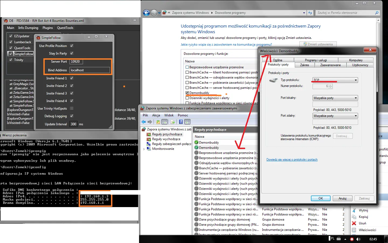Open the Akcja menu

tap(156, 115)
